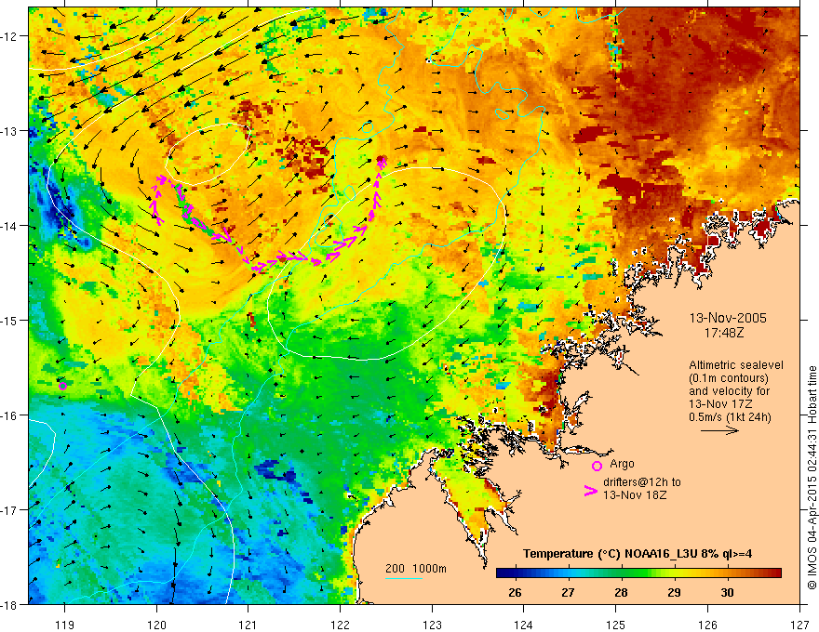Click the '28' colour bar value
Viewport: 819px width, 632px height.
click(x=621, y=592)
